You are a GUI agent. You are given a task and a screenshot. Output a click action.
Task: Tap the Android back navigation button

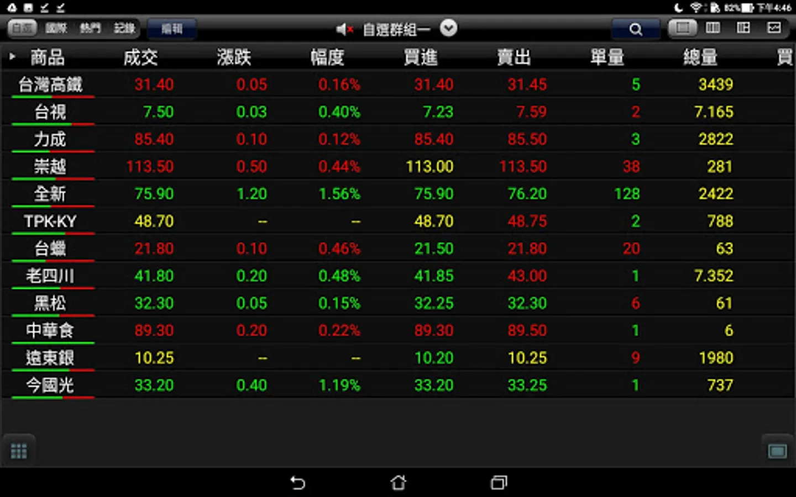[x=298, y=483]
